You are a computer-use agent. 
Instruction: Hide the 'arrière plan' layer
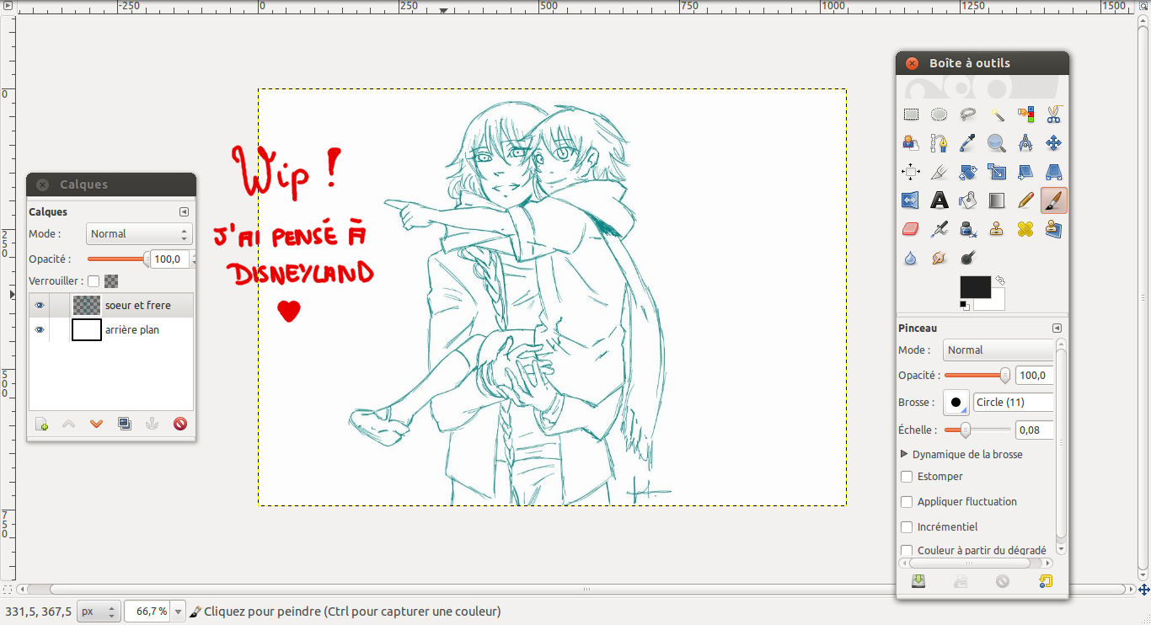point(40,330)
